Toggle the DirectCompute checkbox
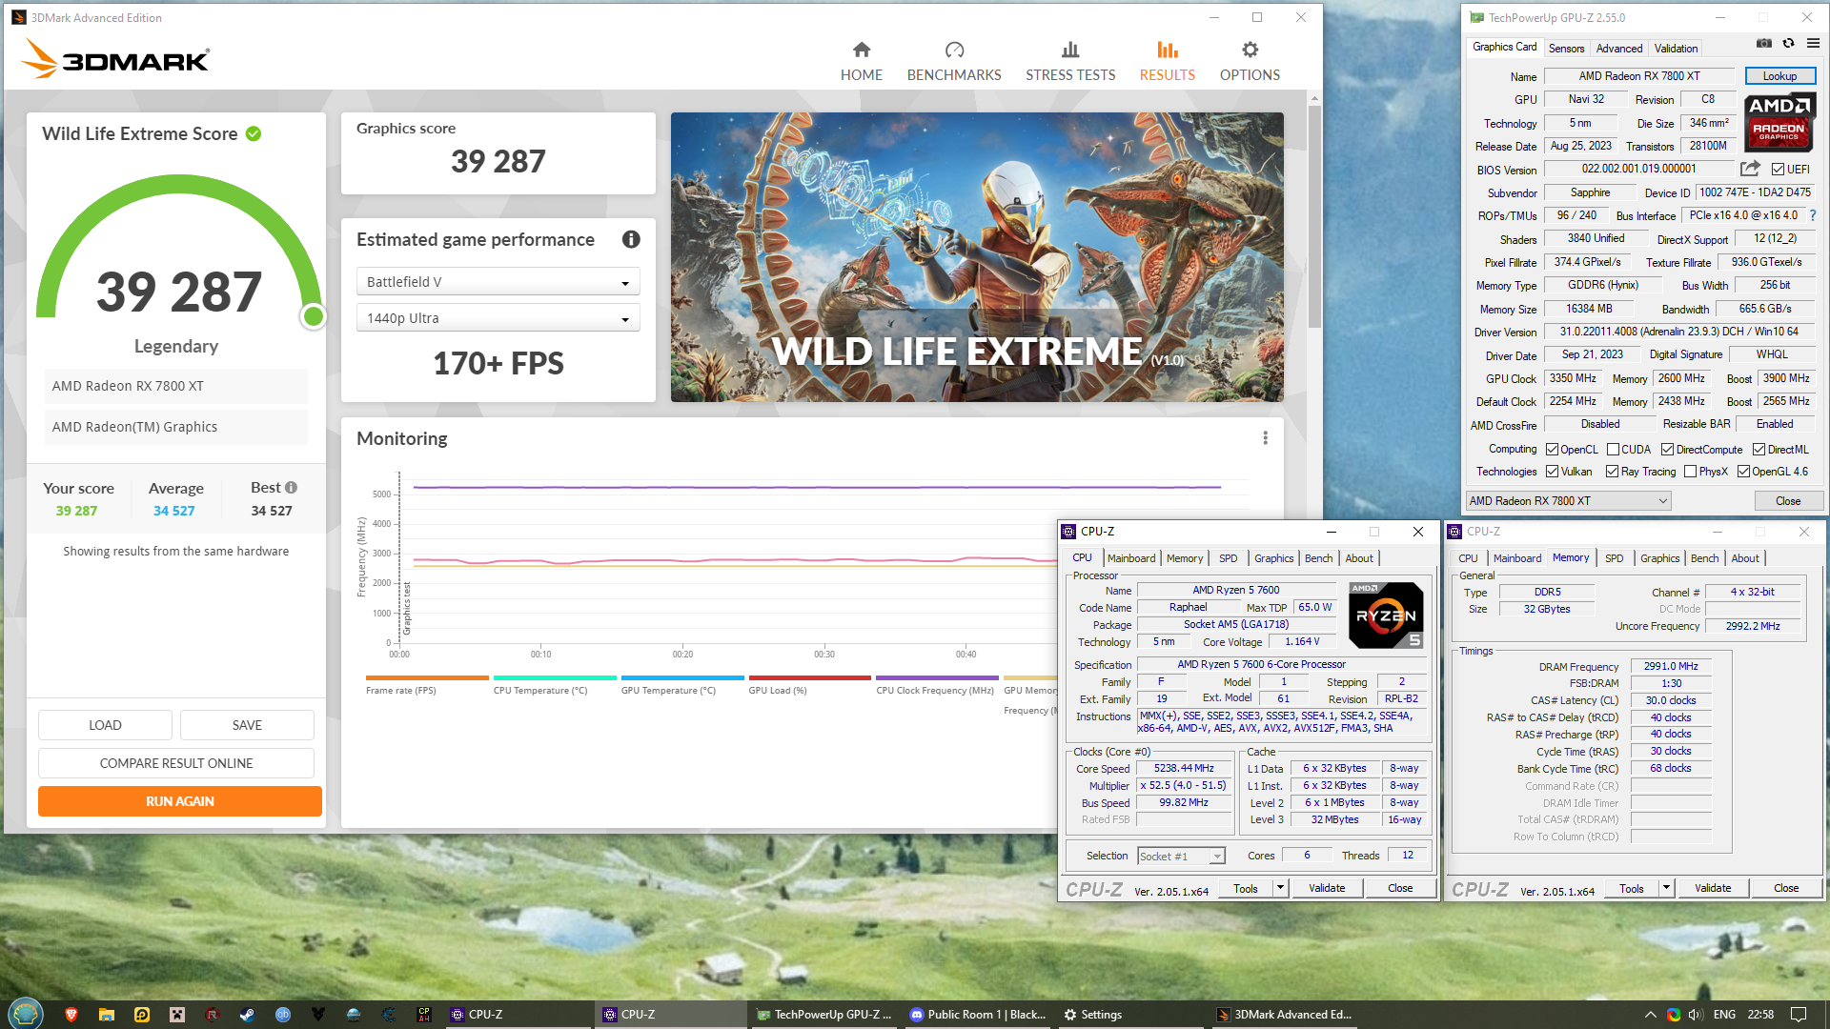The image size is (1830, 1029). pos(1667,450)
